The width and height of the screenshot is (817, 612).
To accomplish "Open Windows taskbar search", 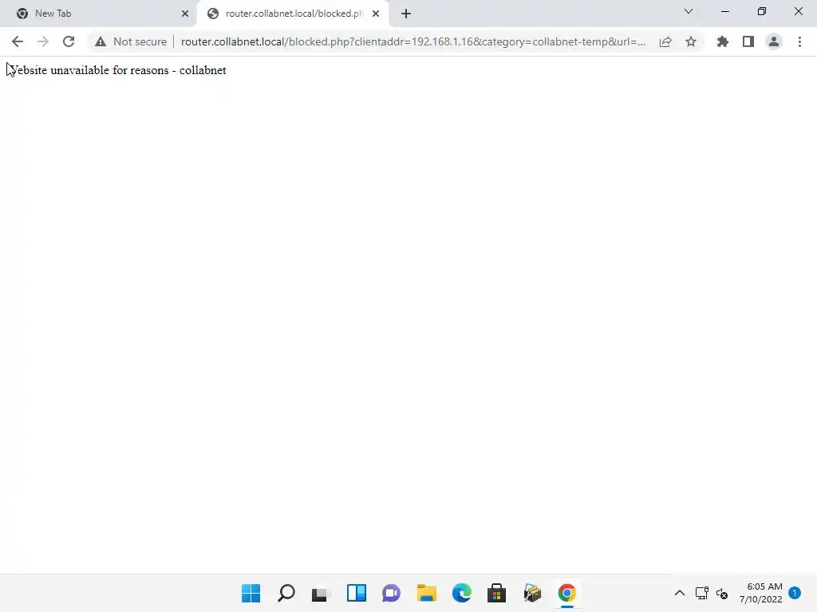I will [x=286, y=593].
